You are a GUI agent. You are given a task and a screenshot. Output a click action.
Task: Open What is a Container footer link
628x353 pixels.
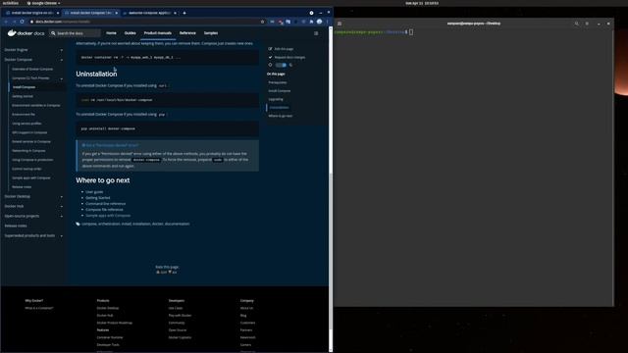39,308
